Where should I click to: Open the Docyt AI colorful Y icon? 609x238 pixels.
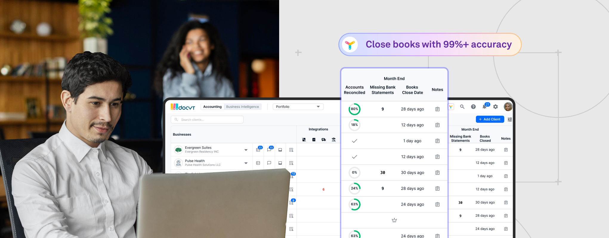pyautogui.click(x=451, y=107)
